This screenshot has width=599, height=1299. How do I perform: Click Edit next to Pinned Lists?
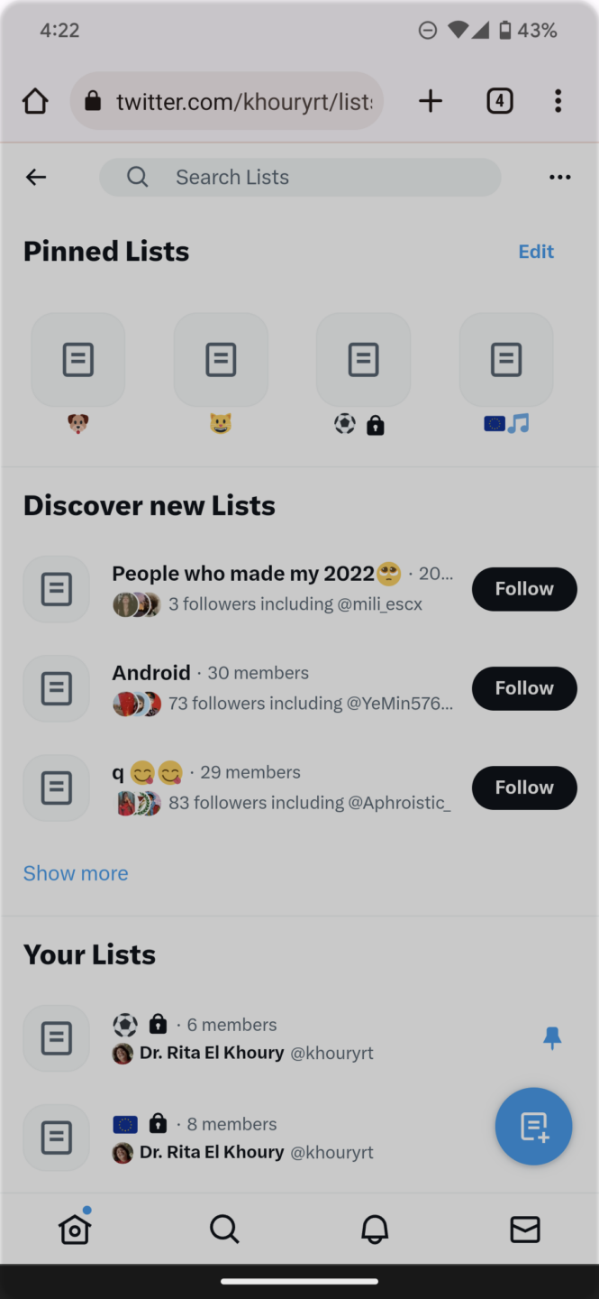pos(536,251)
